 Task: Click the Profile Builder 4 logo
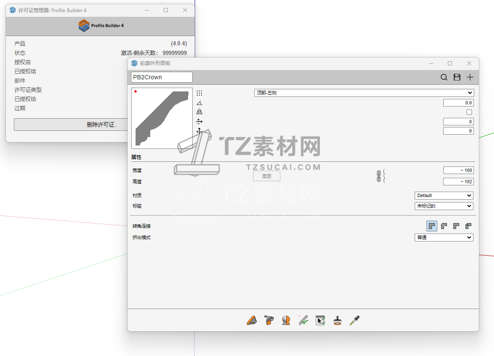(101, 26)
